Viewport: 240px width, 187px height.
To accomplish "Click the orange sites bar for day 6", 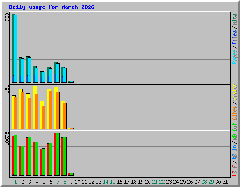I will [51, 110].
